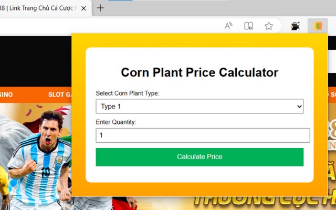Toggle the Corn Plant Calculator extension icon
This screenshot has height=210, width=336.
pos(317,26)
